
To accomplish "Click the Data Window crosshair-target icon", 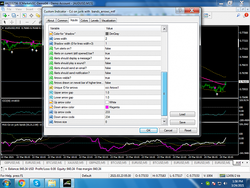I will tap(31, 16).
